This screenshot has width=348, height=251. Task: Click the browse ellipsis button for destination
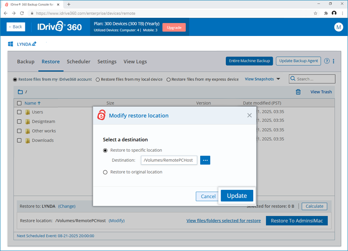[205, 160]
